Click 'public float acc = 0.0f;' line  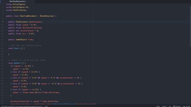[21, 34]
